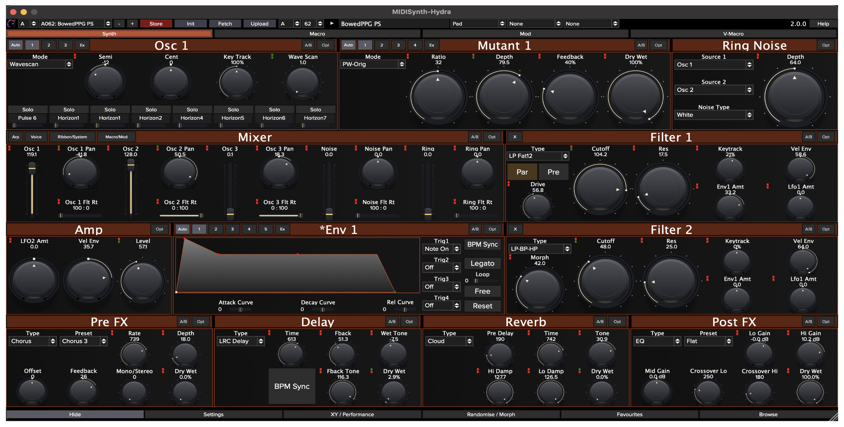
Task: Switch Filter 1 to Pre routing
Action: pos(553,172)
